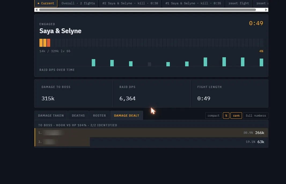This screenshot has width=286, height=184.
Task: Click the reset fight button
Action: [239, 3]
